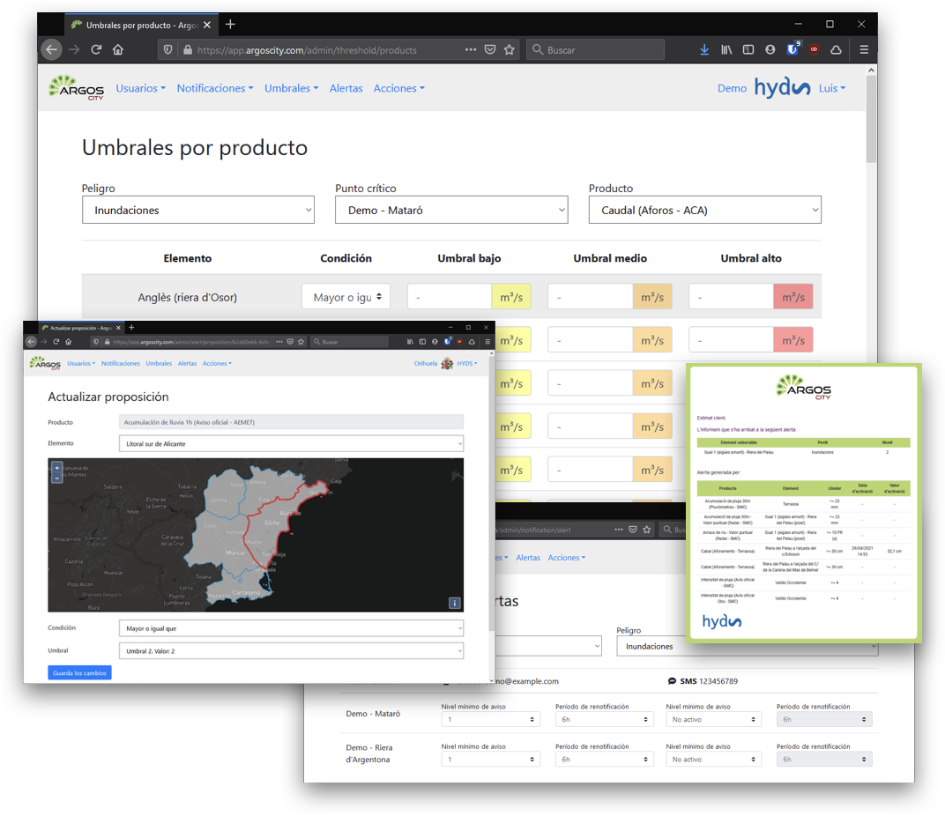
Task: Open library icon in the Umbrales window toolbar
Action: pos(726,50)
